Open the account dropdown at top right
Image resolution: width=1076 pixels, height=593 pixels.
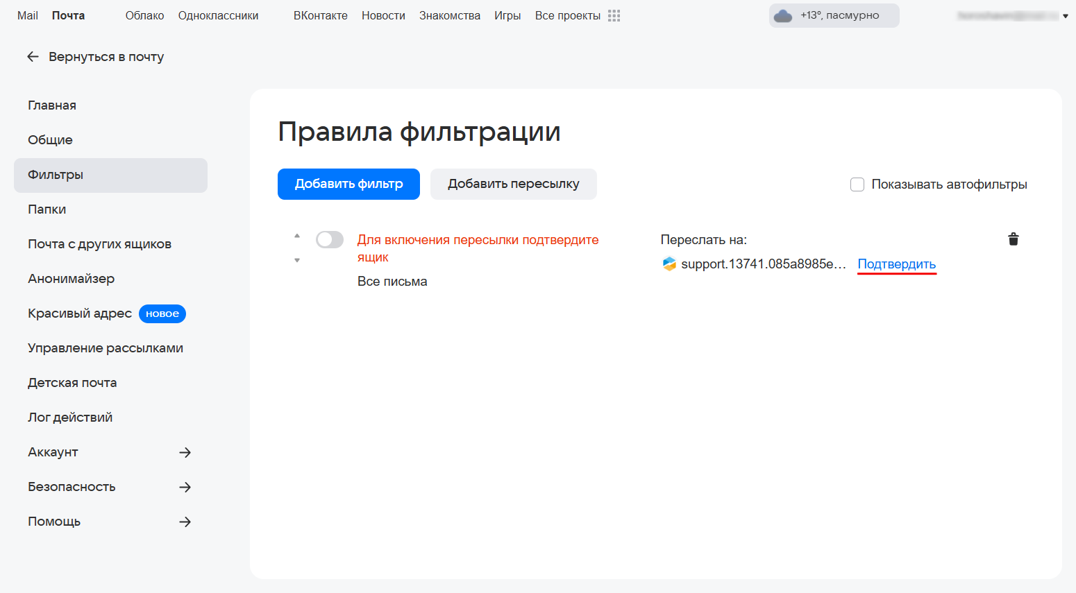tap(1065, 16)
